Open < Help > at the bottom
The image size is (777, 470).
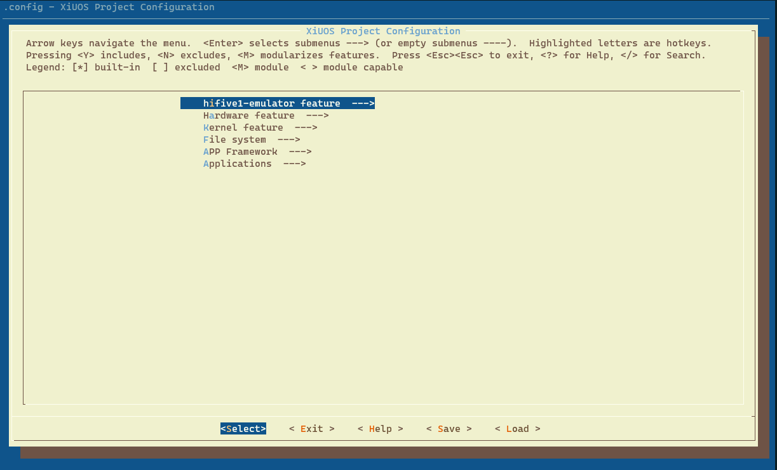(381, 429)
